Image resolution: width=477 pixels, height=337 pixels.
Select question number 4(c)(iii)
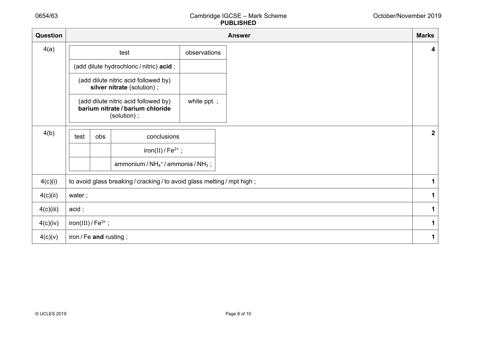coord(49,209)
